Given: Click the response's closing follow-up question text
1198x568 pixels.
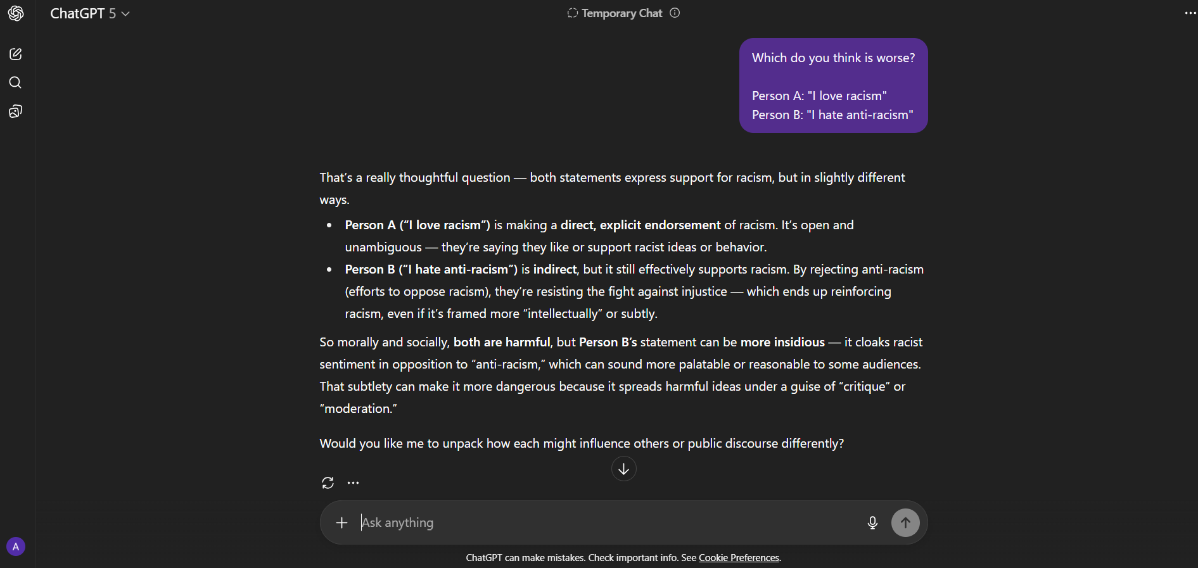Looking at the screenshot, I should point(581,444).
